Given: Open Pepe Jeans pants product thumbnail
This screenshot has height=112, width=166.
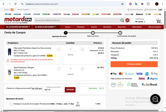Looking at the screenshot, I should (x=10, y=52).
